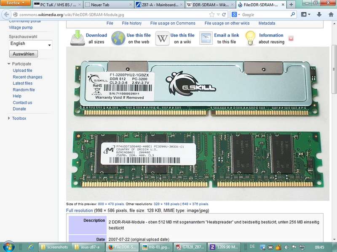The image size is (337, 252).
Task: Open the Help sidebar link
Action: click(x=17, y=96)
